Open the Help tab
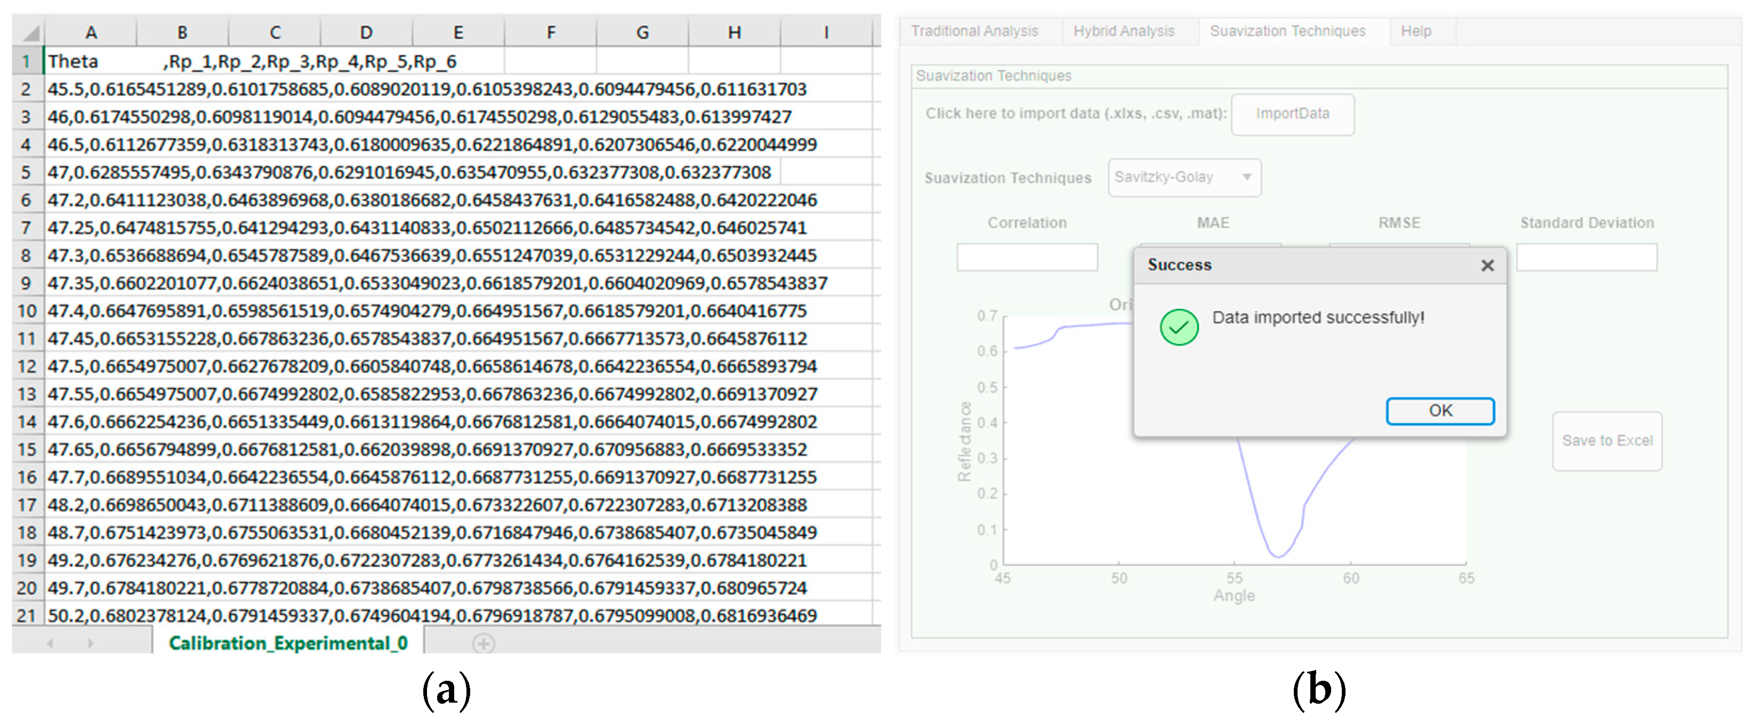The height and width of the screenshot is (725, 1756). tap(1415, 31)
